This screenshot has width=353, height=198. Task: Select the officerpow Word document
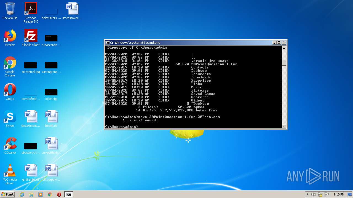(51, 173)
